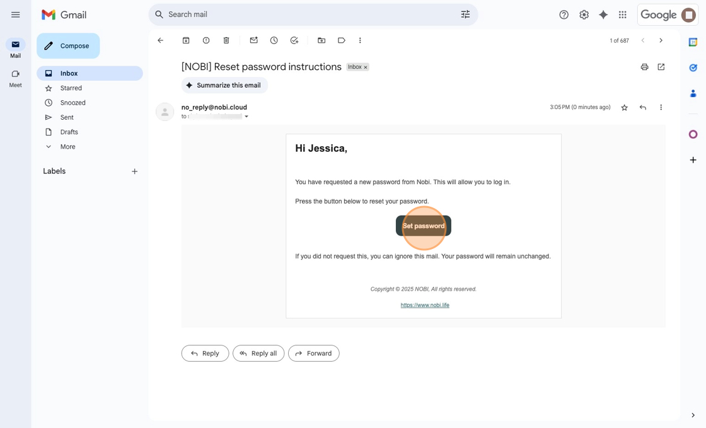Show search options in the search bar
The height and width of the screenshot is (428, 706).
465,14
